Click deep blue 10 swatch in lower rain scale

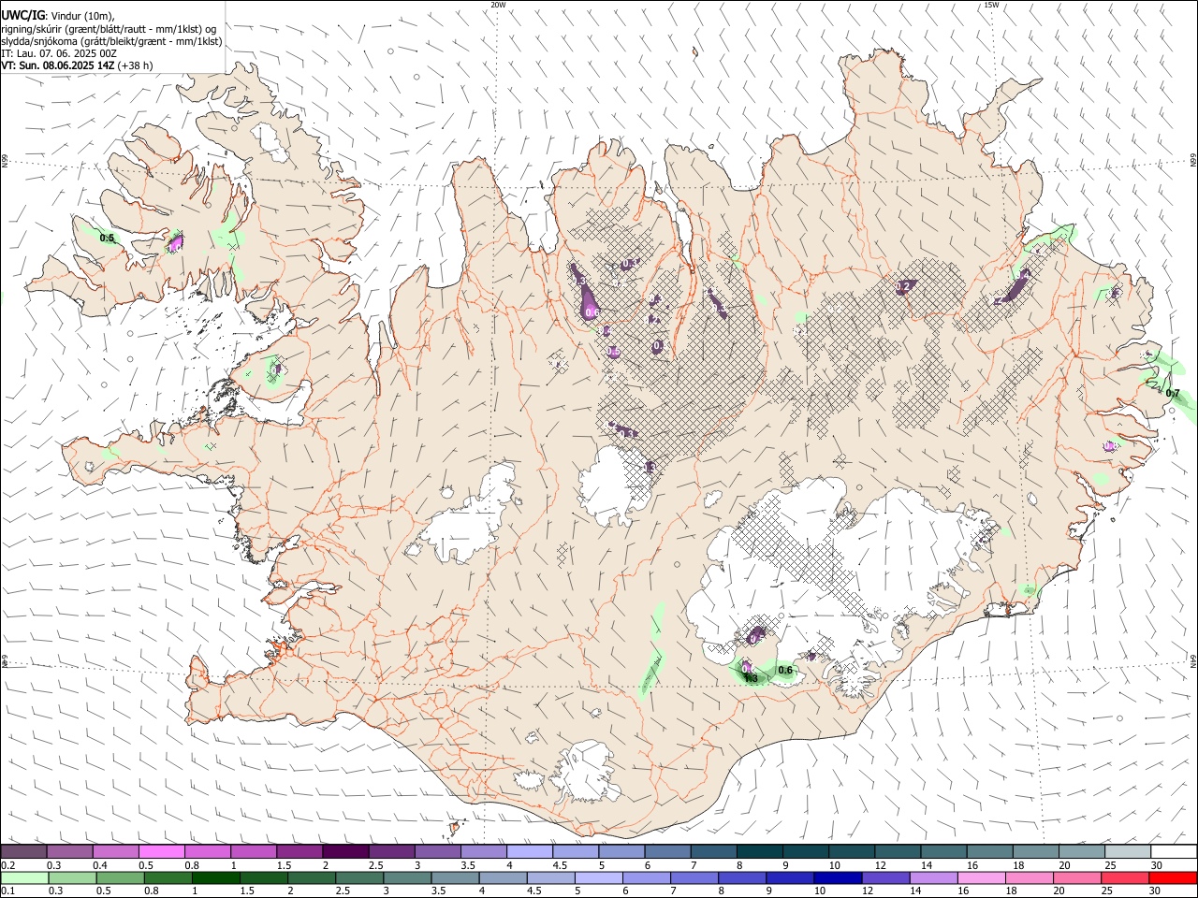pyautogui.click(x=837, y=878)
